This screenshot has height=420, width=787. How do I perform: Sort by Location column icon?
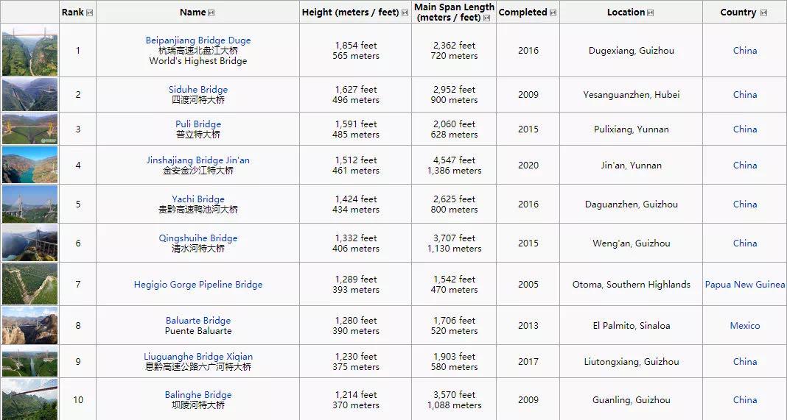(x=650, y=13)
